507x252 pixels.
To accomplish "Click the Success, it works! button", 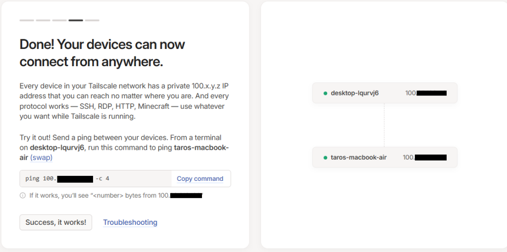I will point(55,222).
